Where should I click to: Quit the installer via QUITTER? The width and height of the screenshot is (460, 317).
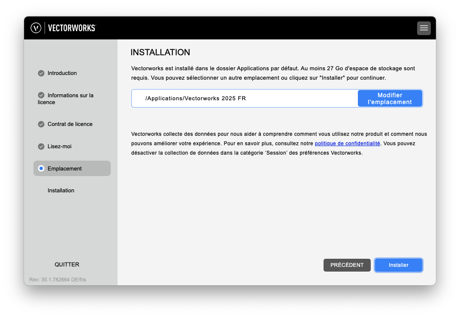[x=67, y=265]
